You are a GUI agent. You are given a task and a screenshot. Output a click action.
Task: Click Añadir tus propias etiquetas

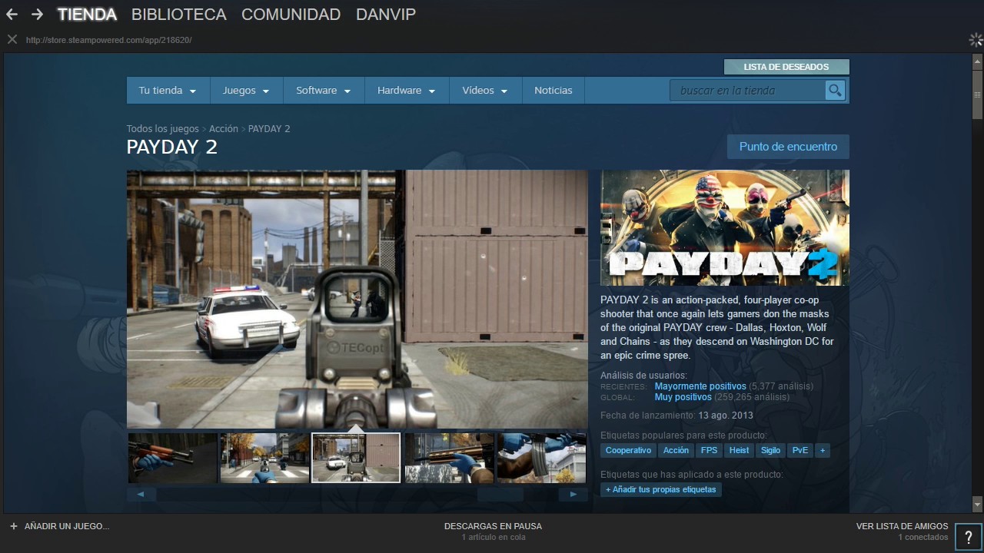[x=661, y=489]
